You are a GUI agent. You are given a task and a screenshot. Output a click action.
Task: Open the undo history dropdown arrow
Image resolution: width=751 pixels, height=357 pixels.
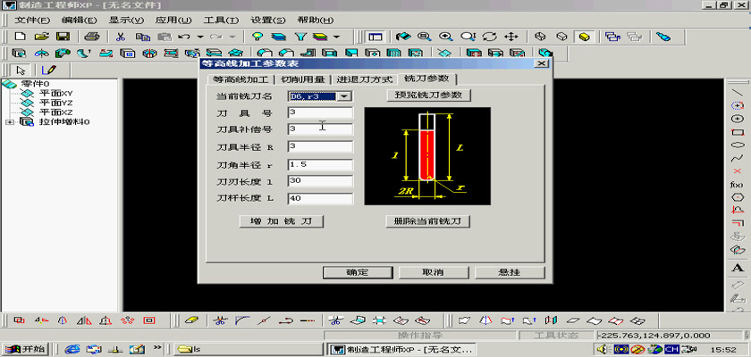pos(200,37)
